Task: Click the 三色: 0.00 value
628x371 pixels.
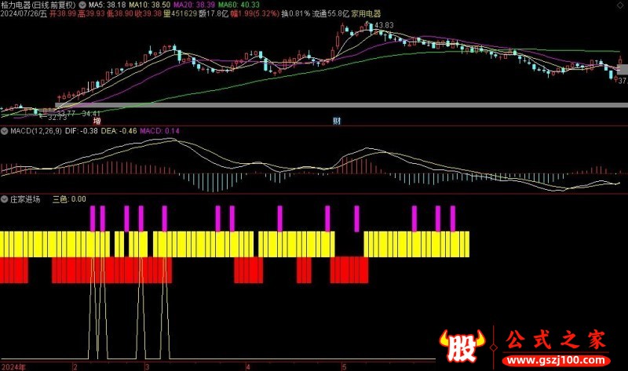Action: click(x=69, y=199)
